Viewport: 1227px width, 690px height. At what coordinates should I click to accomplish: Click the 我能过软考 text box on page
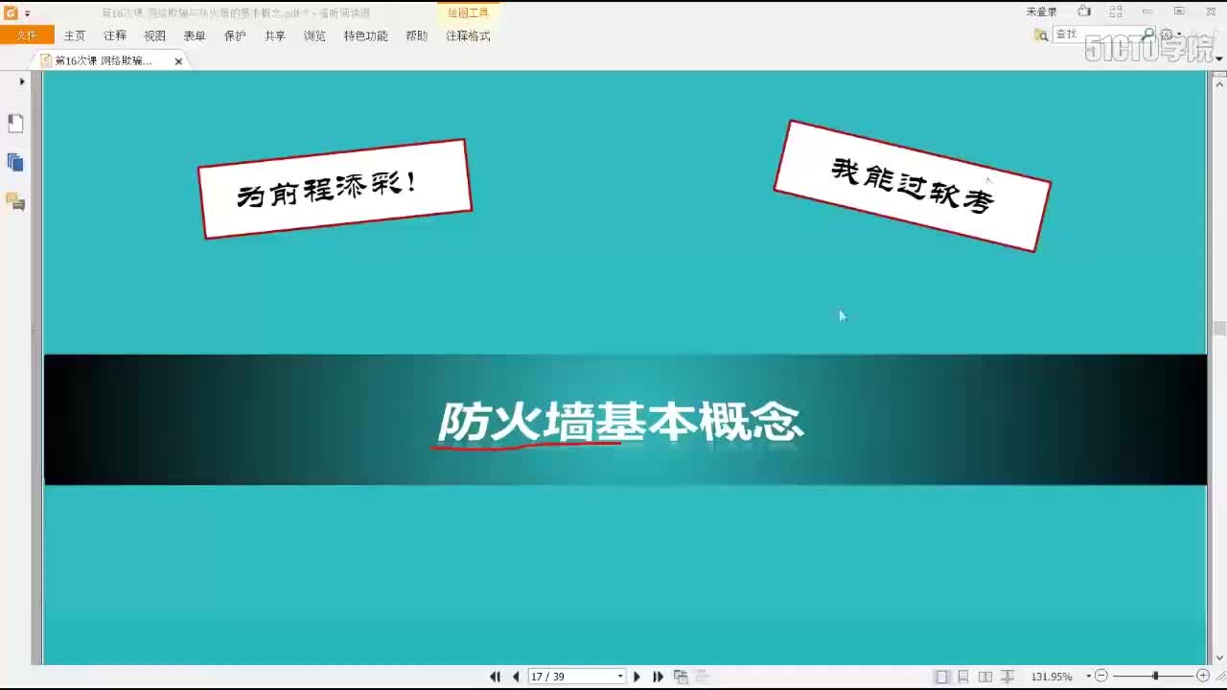pyautogui.click(x=913, y=186)
